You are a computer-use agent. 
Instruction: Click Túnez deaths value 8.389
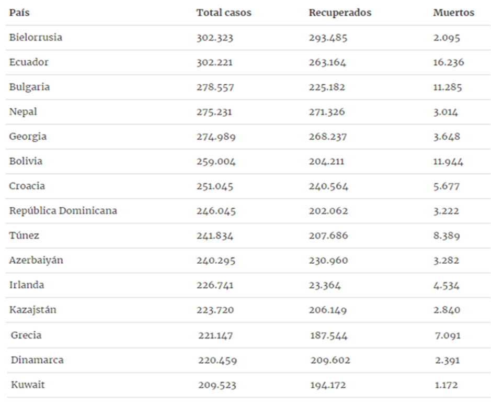447,236
